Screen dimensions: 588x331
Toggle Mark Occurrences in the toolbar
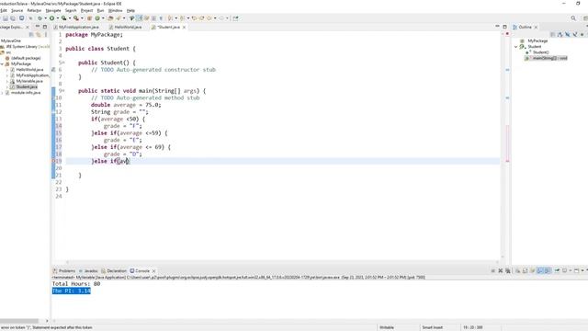click(139, 18)
